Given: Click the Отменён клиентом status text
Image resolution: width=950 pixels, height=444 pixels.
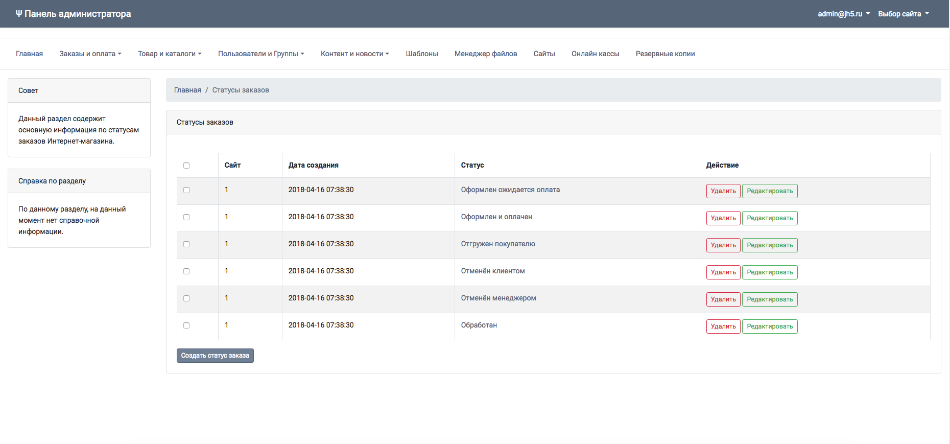Looking at the screenshot, I should (x=493, y=271).
